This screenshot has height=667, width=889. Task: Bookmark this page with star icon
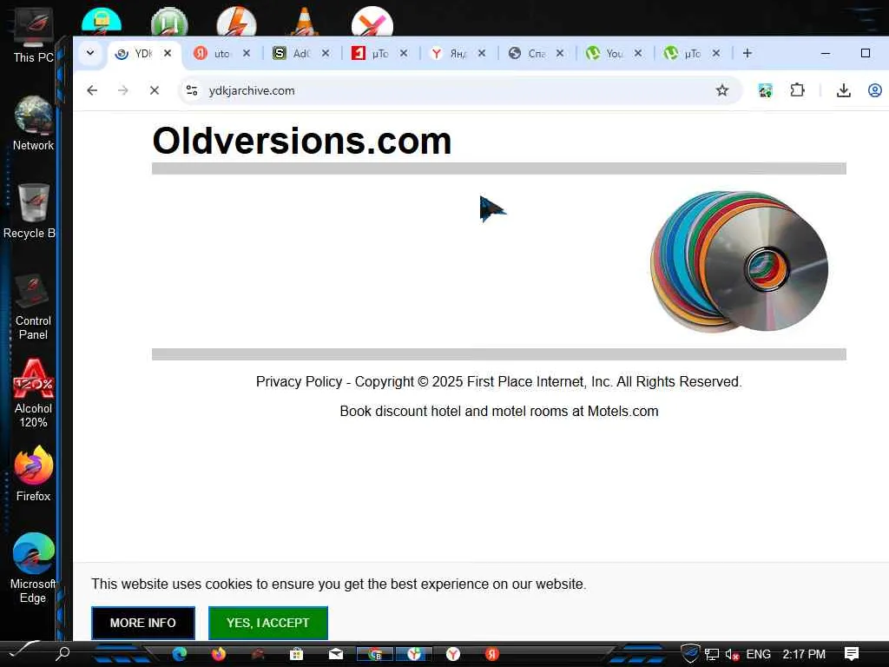pos(721,90)
